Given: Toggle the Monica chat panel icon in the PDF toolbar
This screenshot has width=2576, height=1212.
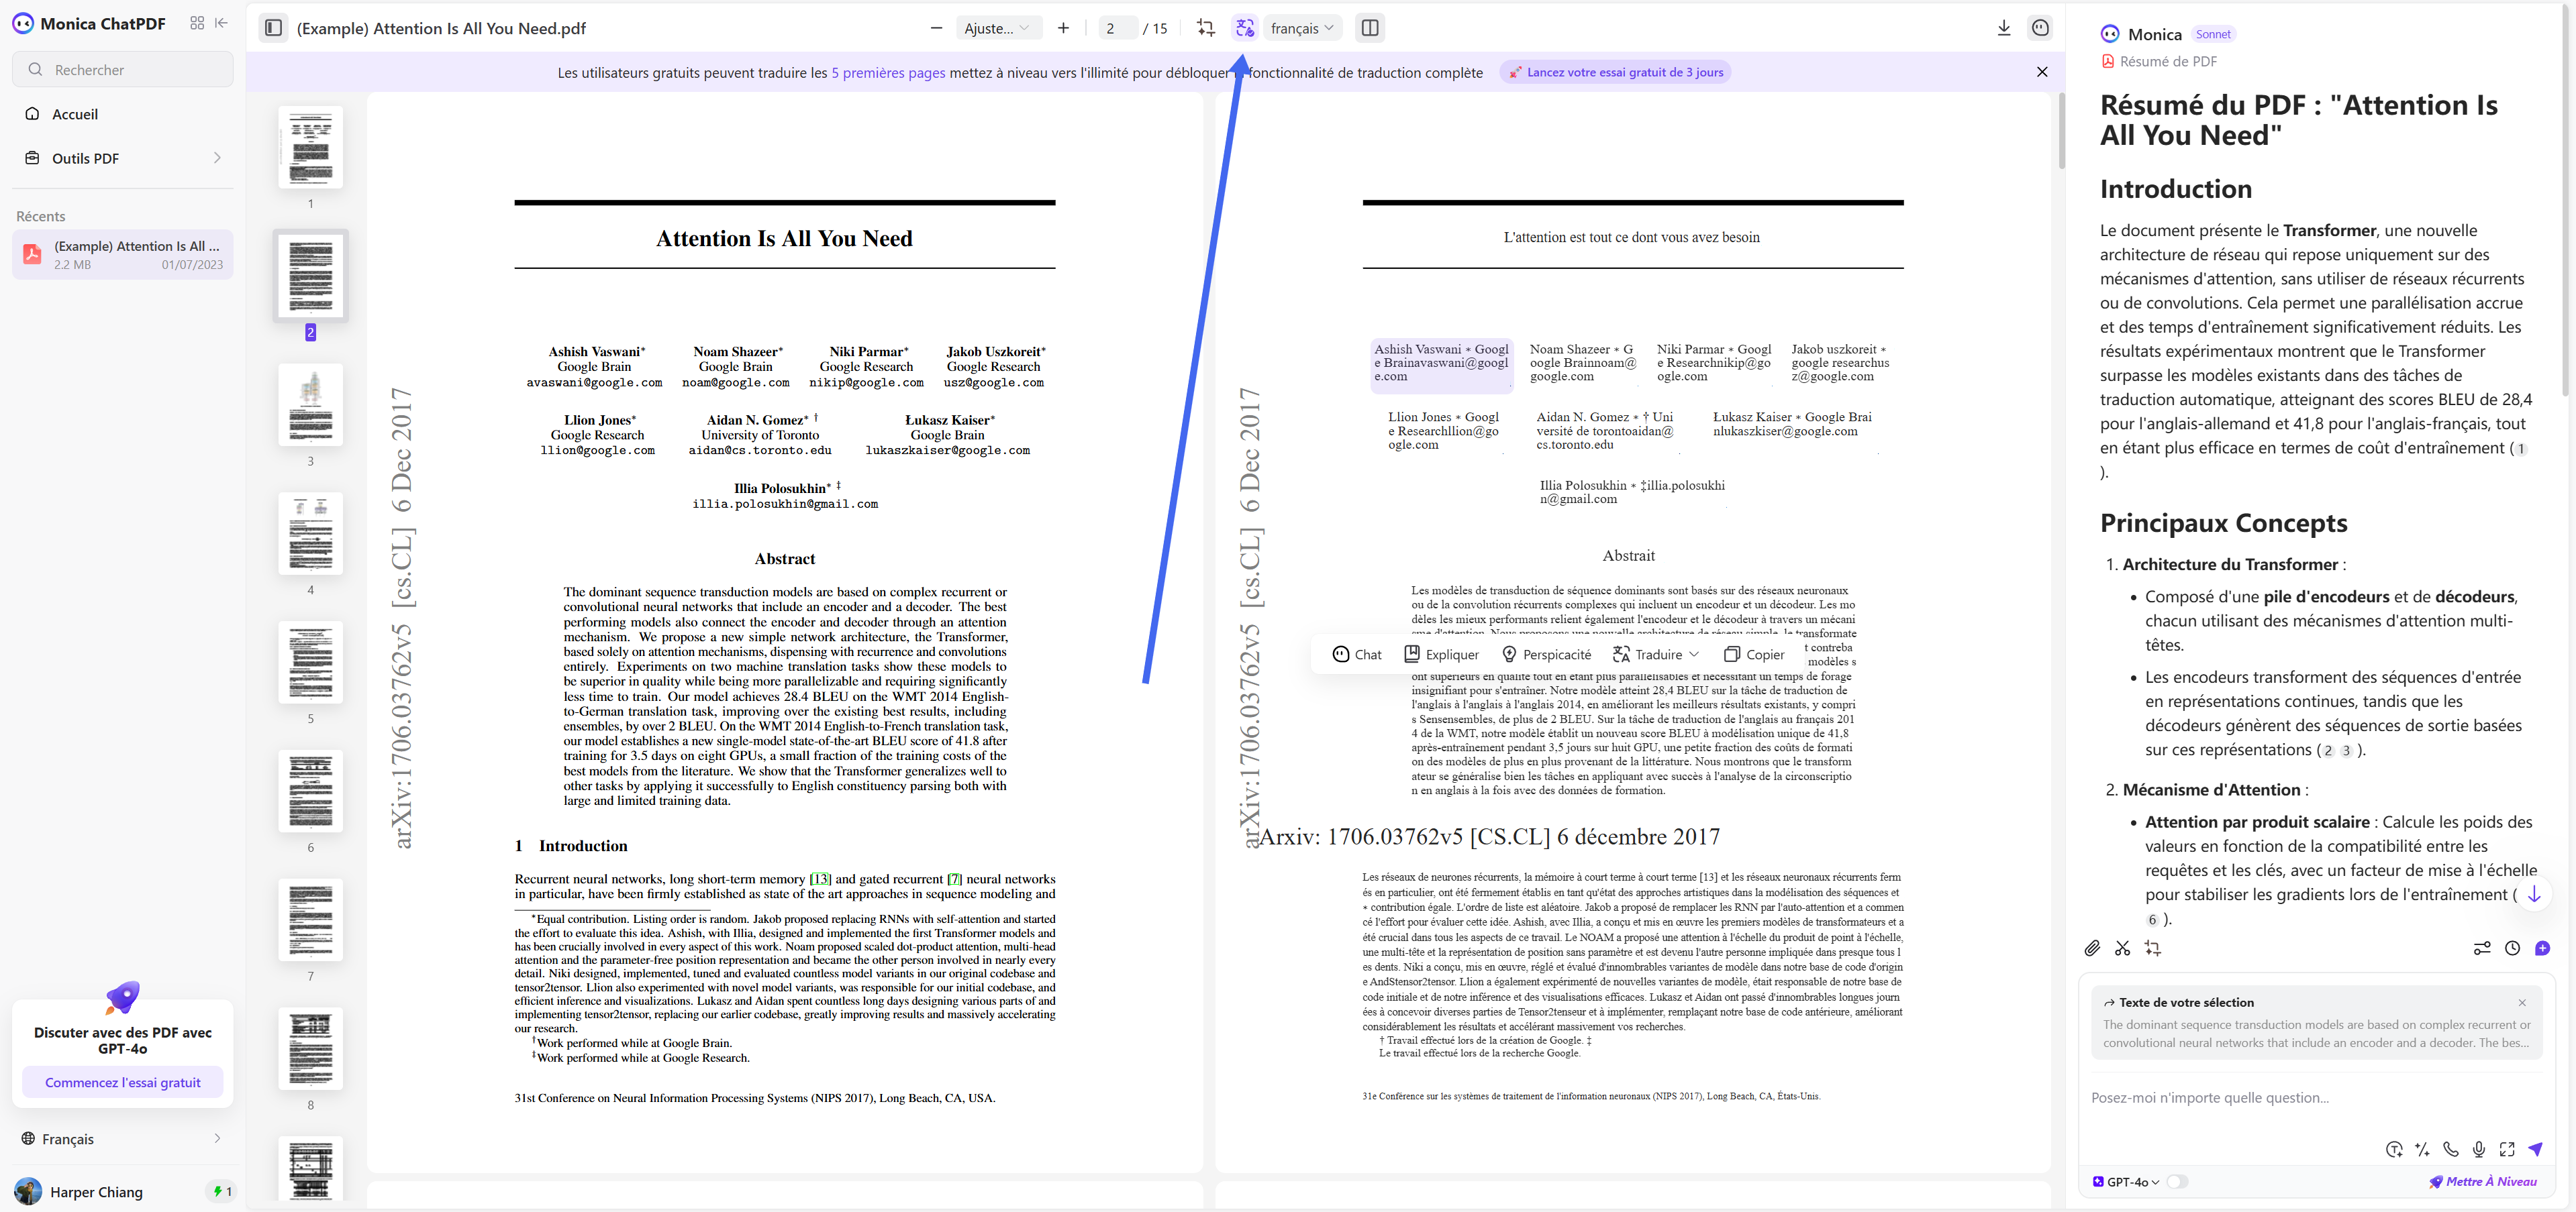Looking at the screenshot, I should coord(2040,28).
